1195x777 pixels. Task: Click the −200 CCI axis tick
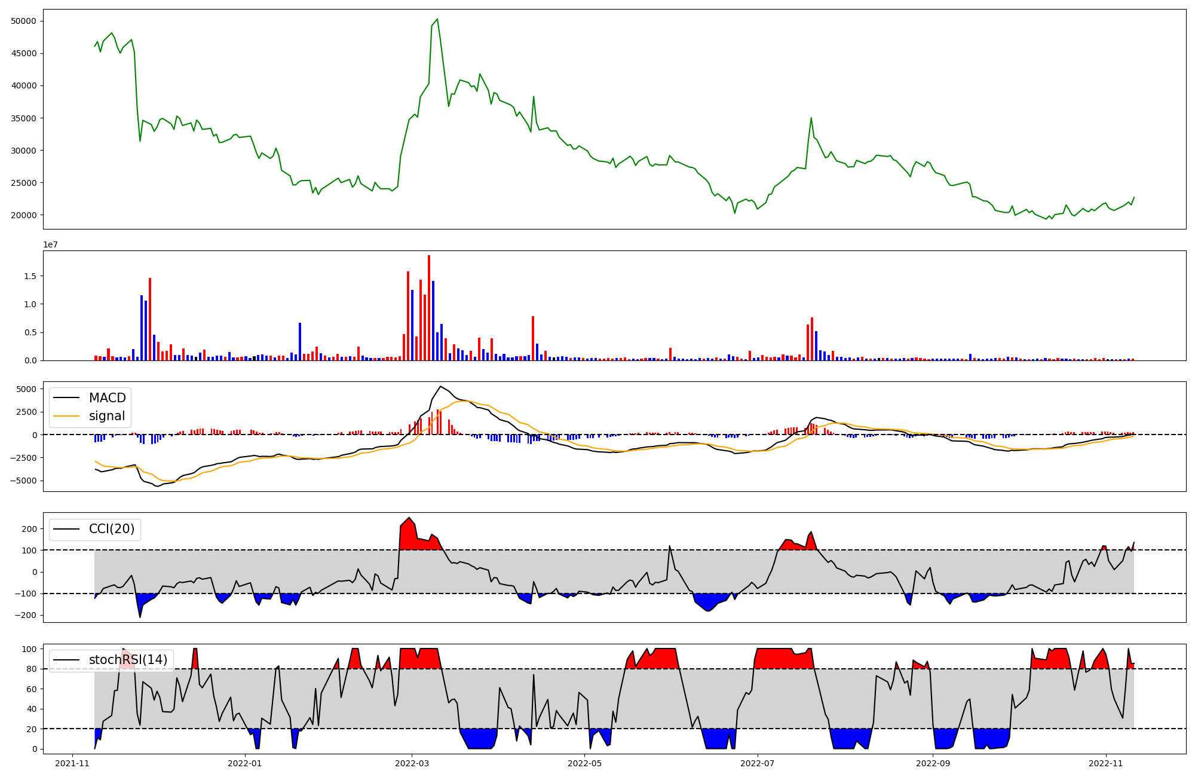27,615
